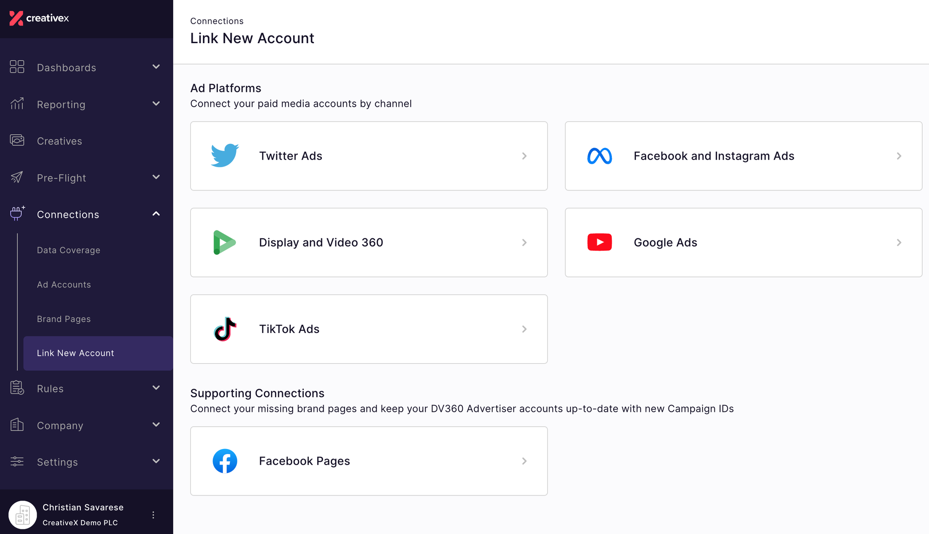Click the Creatives gallery icon
Viewport: 929px width, 534px height.
[x=17, y=140]
